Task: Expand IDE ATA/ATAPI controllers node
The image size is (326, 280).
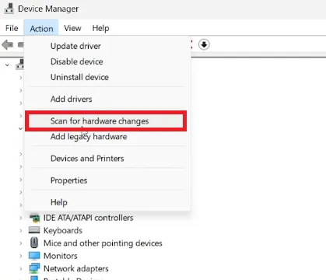Action: pyautogui.click(x=21, y=218)
